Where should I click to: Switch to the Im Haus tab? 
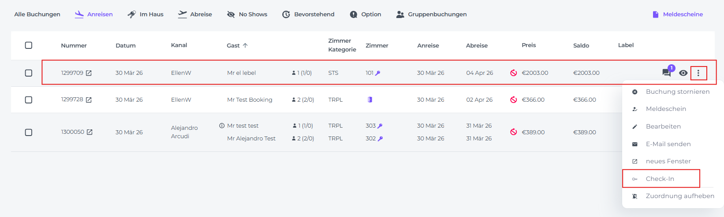pos(146,14)
